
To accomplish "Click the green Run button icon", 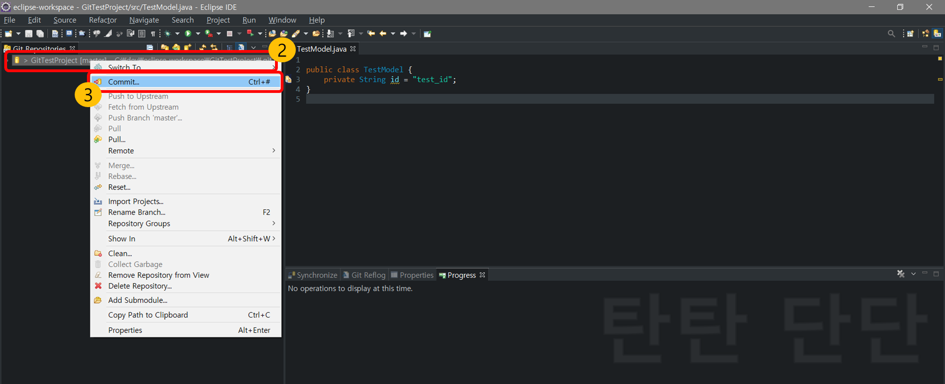I will point(188,33).
